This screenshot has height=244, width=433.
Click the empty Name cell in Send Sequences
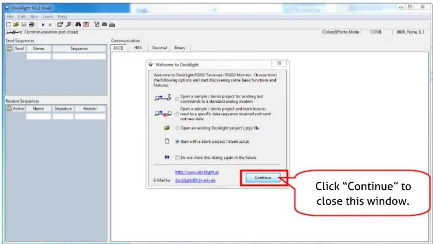pyautogui.click(x=39, y=56)
